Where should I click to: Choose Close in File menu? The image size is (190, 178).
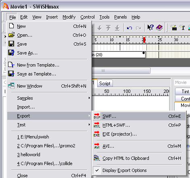click(49, 175)
